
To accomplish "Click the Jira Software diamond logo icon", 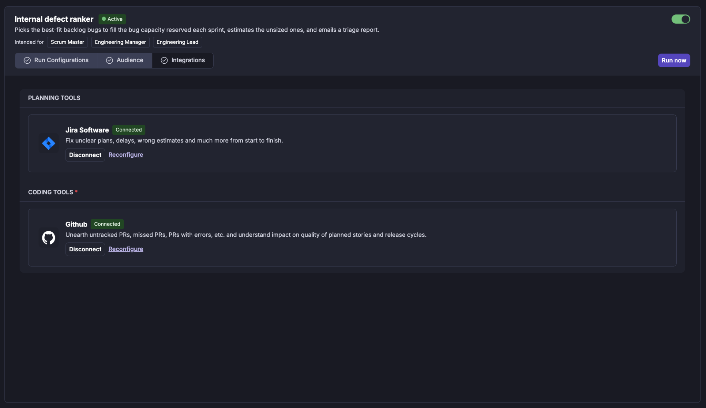I will pyautogui.click(x=49, y=143).
